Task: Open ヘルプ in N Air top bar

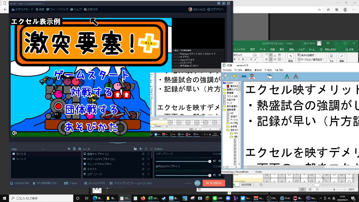Action: 76,9
